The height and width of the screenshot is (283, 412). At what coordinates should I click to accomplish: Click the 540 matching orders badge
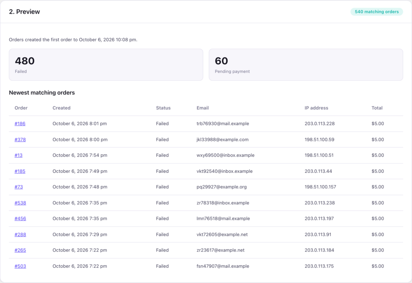377,12
